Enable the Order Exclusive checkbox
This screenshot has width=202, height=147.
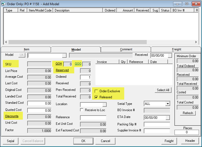(96, 91)
